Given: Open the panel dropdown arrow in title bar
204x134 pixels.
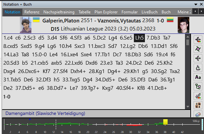Looking at the screenshot, I should pos(196,4).
